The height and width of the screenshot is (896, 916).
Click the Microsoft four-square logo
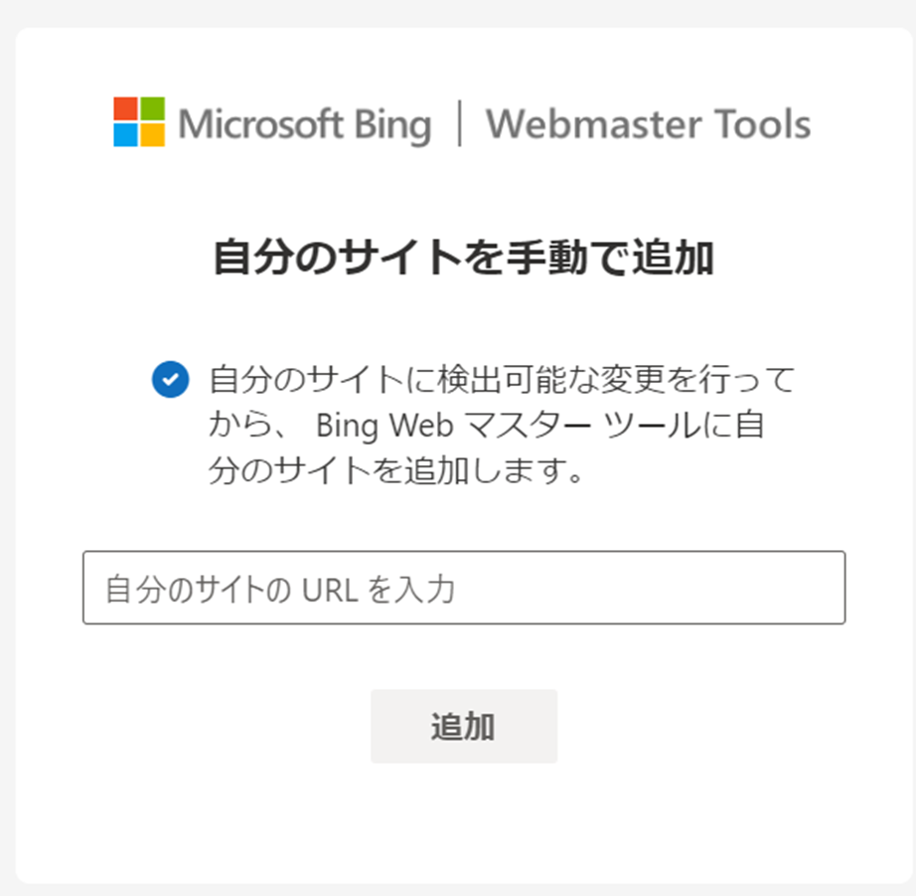point(139,121)
